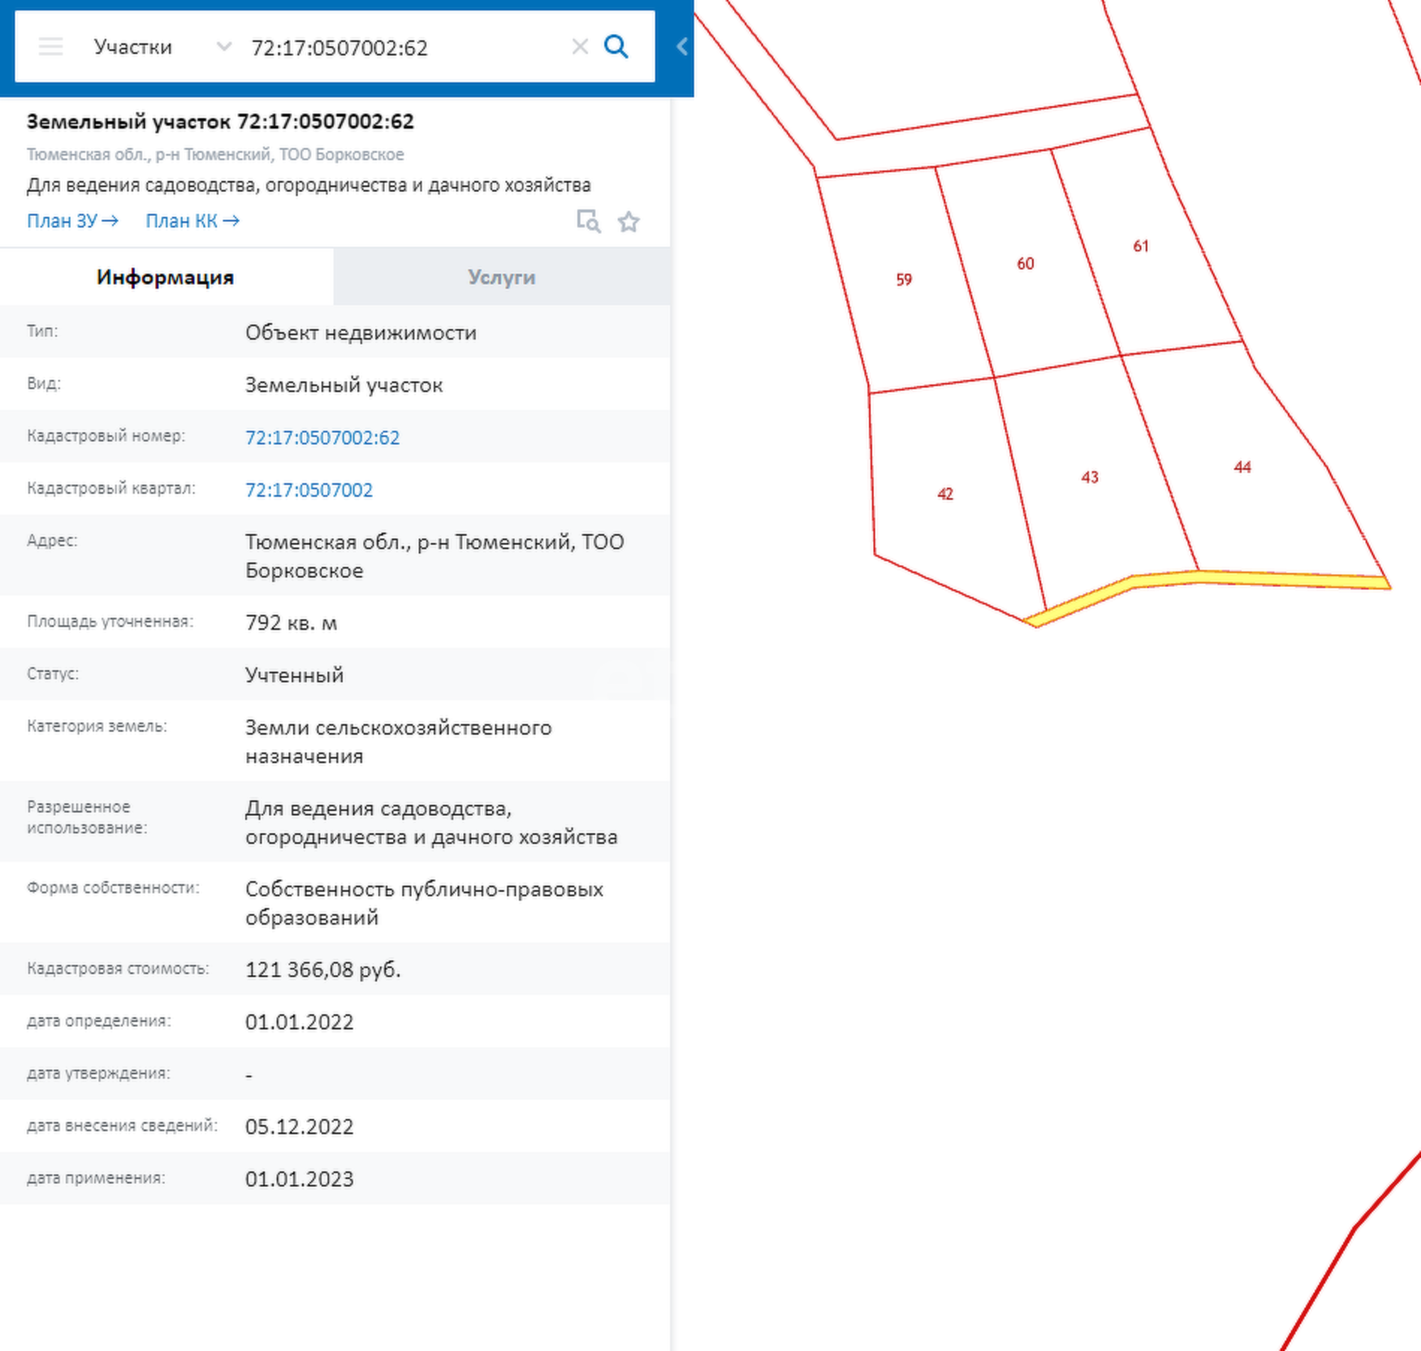The width and height of the screenshot is (1421, 1351).
Task: Click the Собственность публично-правовых образований value
Action: (x=424, y=903)
